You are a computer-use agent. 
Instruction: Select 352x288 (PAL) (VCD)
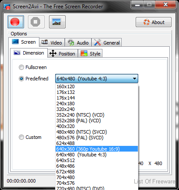tap(97, 121)
